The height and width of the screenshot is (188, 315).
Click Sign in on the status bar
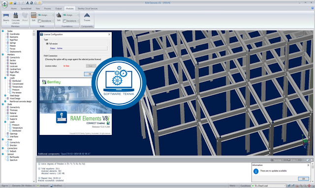point(4,186)
